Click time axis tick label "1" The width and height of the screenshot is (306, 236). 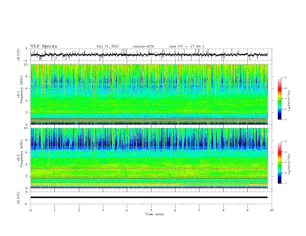[54, 210]
